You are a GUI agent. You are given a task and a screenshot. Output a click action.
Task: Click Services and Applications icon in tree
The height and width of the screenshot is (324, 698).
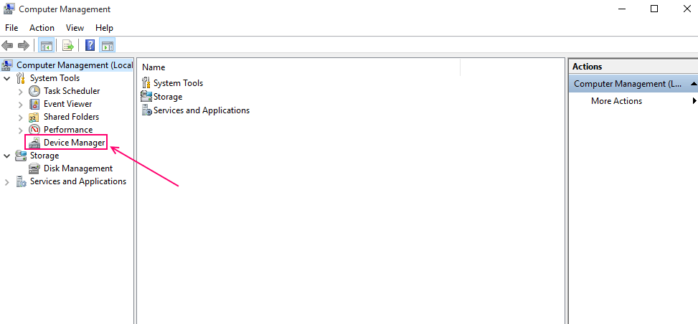pos(21,181)
